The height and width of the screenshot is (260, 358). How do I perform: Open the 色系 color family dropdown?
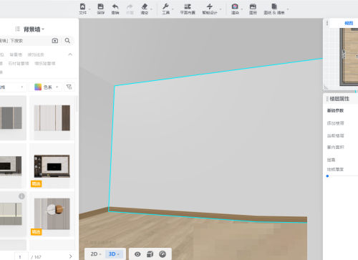click(x=46, y=87)
